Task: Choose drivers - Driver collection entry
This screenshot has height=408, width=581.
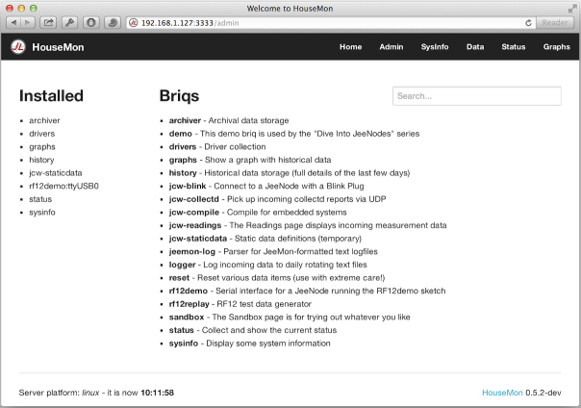Action: click(217, 147)
